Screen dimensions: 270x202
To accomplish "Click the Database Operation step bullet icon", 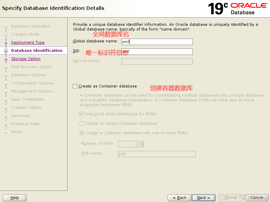I will pos(6,26).
